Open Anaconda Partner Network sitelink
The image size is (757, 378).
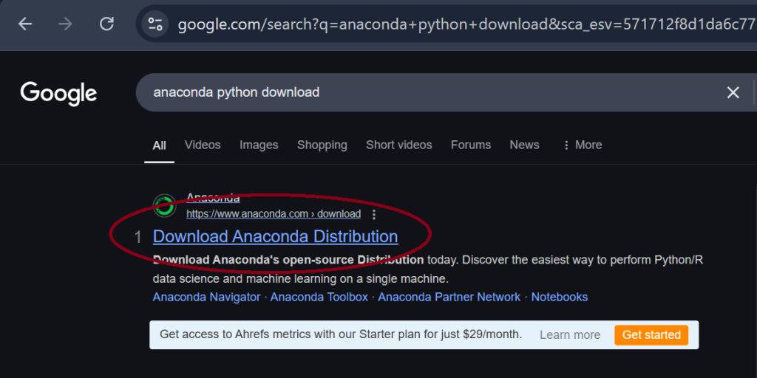(449, 297)
